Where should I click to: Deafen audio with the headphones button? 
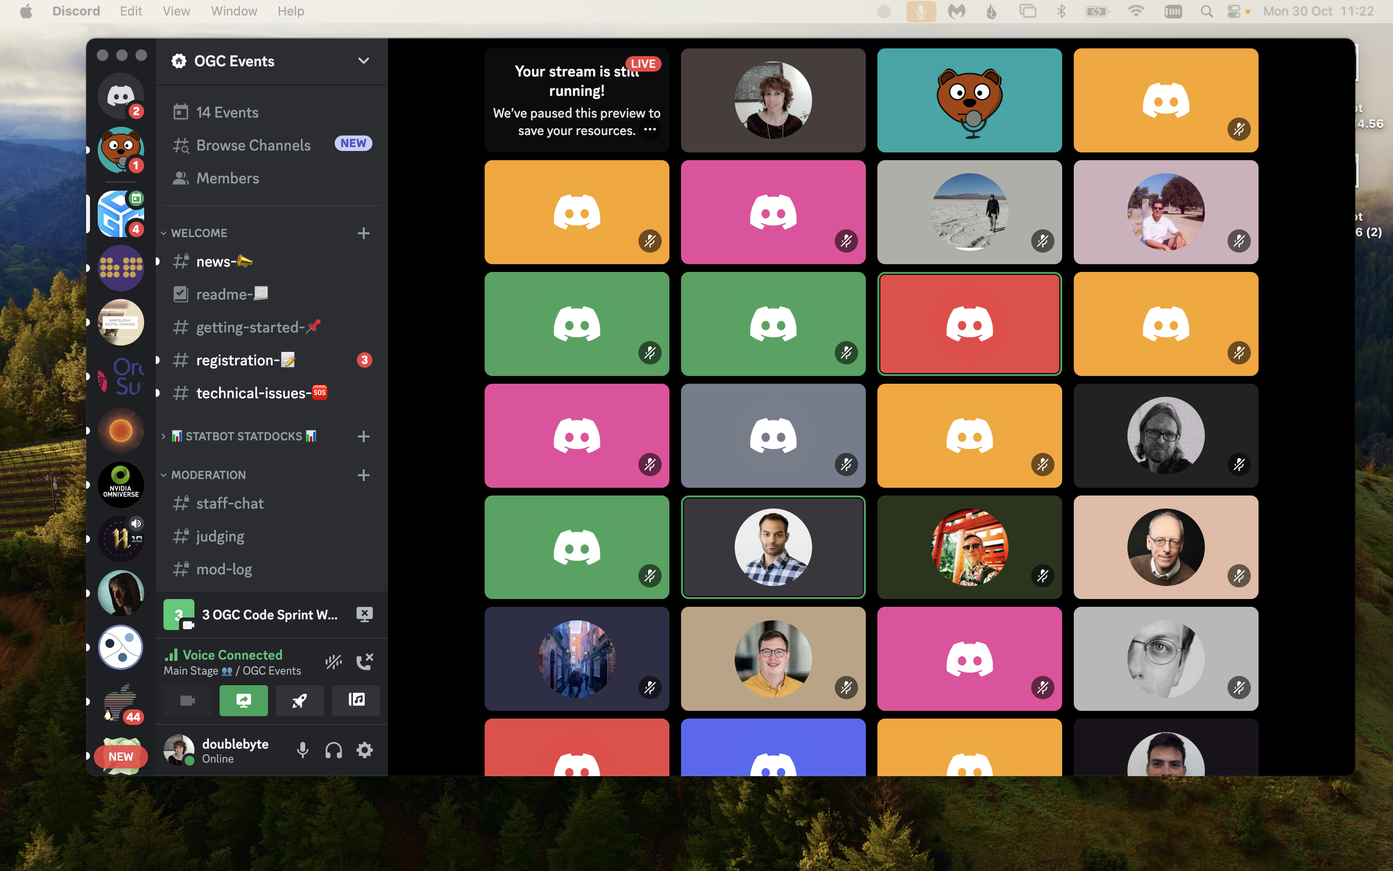pos(333,750)
